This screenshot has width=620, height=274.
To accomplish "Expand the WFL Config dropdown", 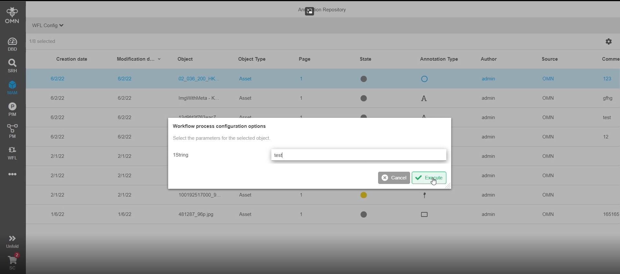I will click(x=48, y=25).
